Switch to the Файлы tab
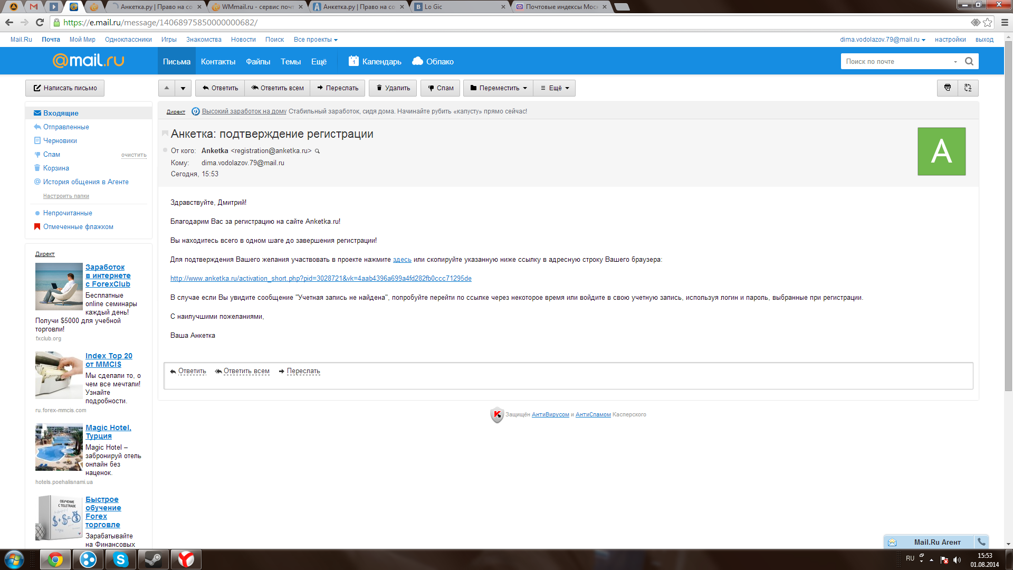 click(258, 61)
